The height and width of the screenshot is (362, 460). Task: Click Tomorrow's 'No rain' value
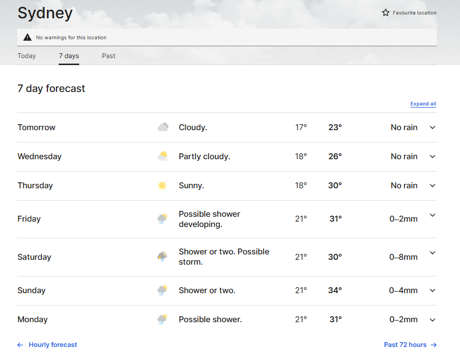point(404,127)
